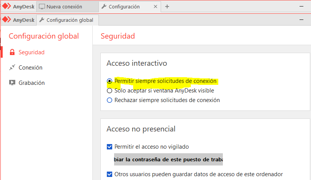Click the Configuración global sidebar heading
Screen dimensions: 311x180
(x=44, y=36)
